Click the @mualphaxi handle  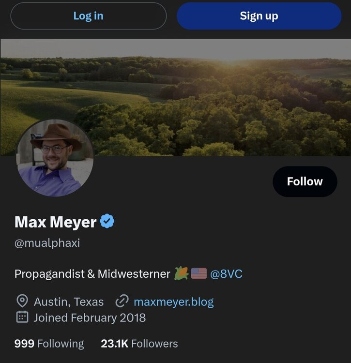[47, 243]
